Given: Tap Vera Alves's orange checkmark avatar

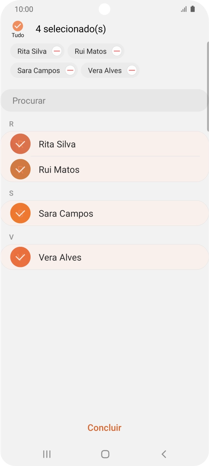Looking at the screenshot, I should click(20, 257).
